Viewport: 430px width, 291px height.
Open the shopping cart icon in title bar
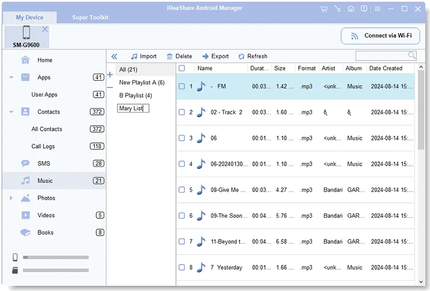click(x=324, y=9)
